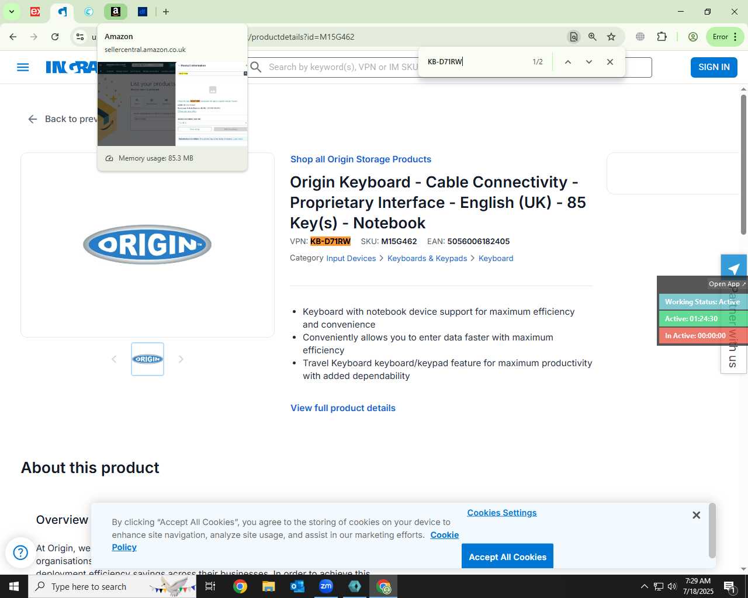The width and height of the screenshot is (748, 598).
Task: Select the EAN number 5056006182405
Action: tap(478, 241)
